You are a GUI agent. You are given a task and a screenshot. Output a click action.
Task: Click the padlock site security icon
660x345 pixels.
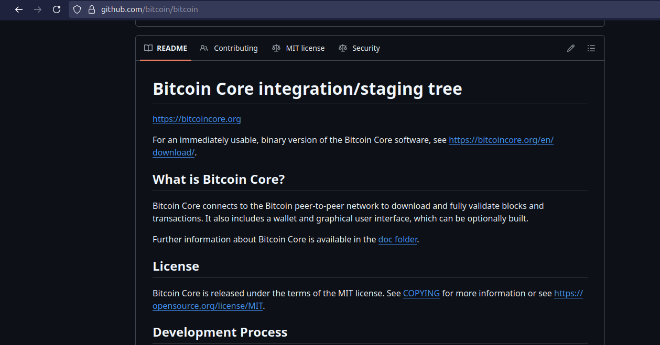point(92,9)
